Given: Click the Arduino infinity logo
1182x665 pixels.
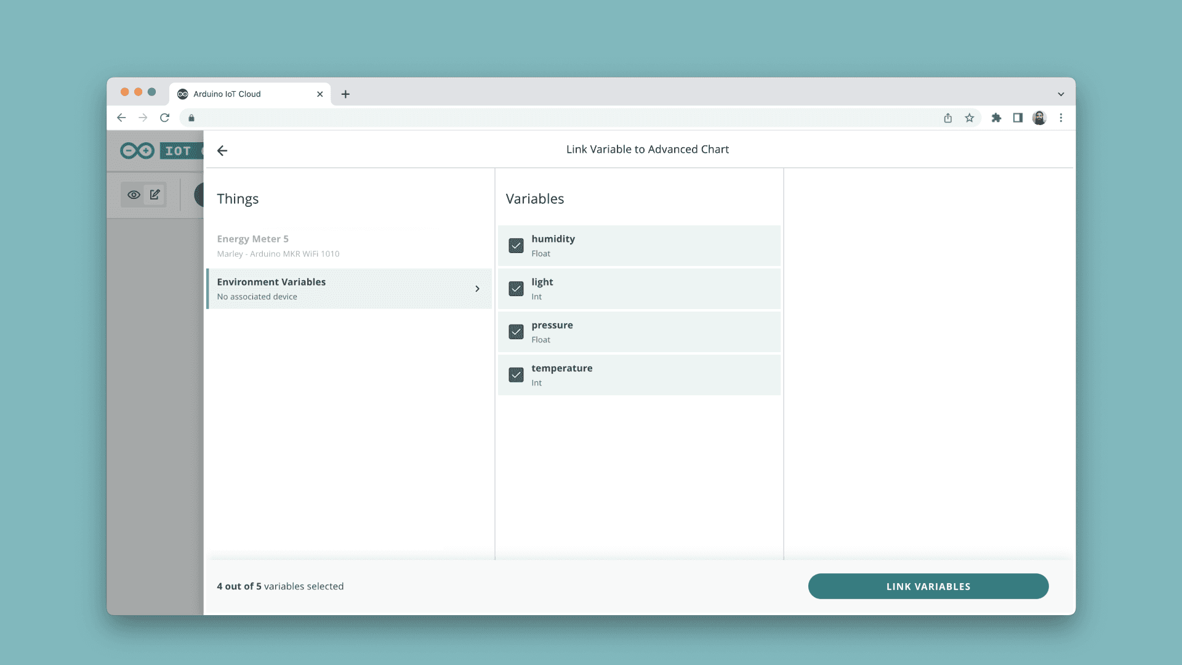Looking at the screenshot, I should click(137, 151).
